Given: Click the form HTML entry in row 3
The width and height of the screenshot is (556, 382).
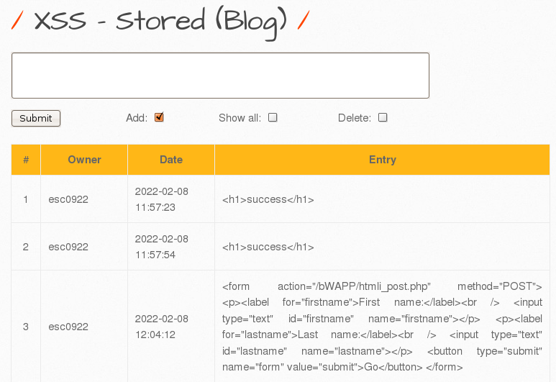Looking at the screenshot, I should (x=382, y=327).
